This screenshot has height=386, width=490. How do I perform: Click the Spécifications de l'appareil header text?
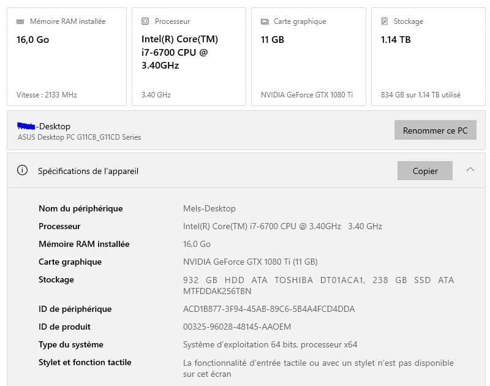pyautogui.click(x=88, y=171)
